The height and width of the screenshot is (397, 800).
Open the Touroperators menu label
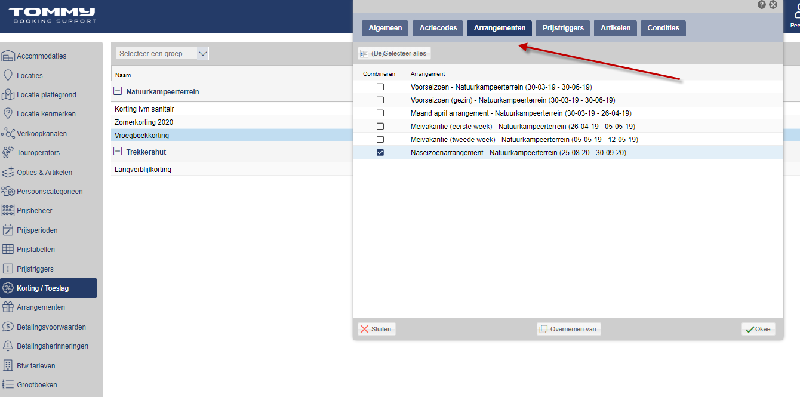coord(38,153)
